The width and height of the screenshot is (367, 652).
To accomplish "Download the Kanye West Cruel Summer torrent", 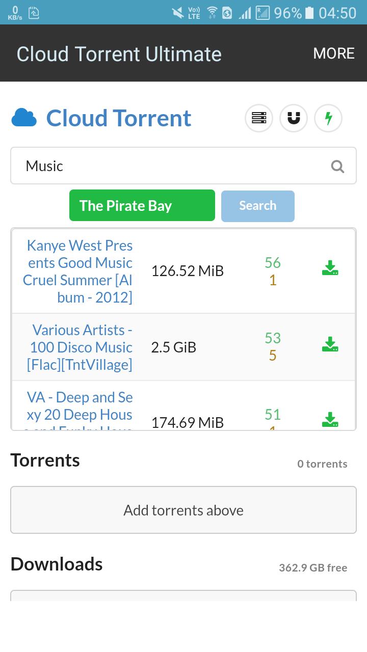I will 330,268.
